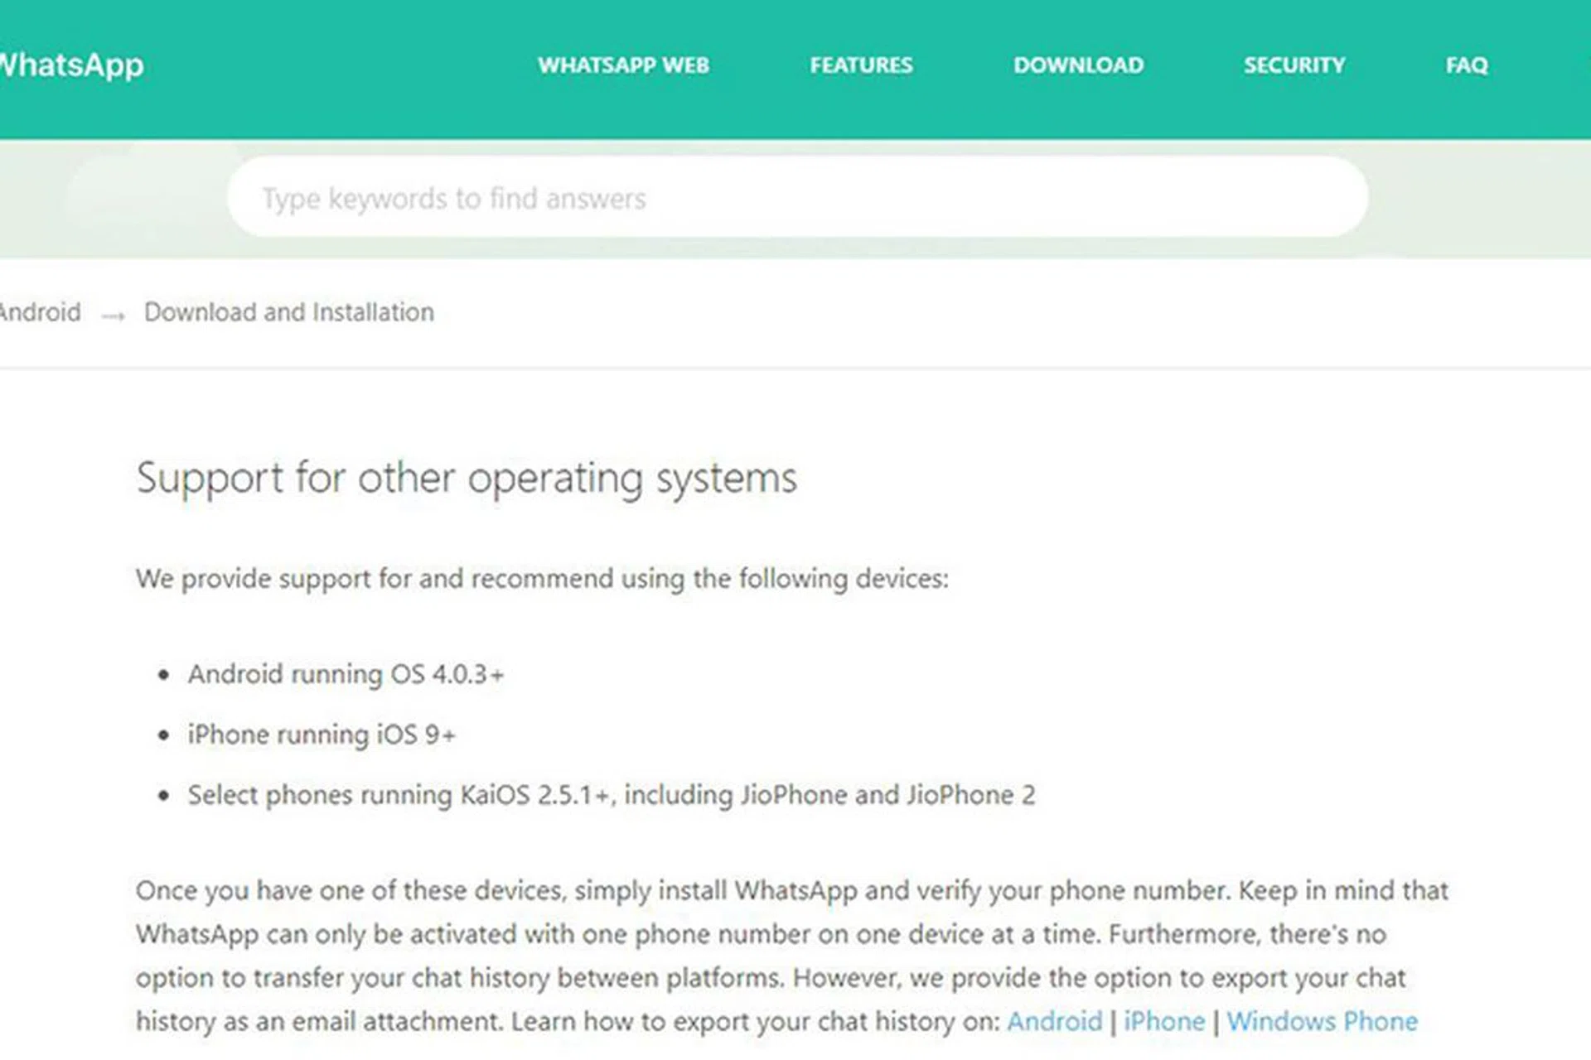Open the DOWNLOAD navigation item
1591x1060 pixels.
(1078, 65)
